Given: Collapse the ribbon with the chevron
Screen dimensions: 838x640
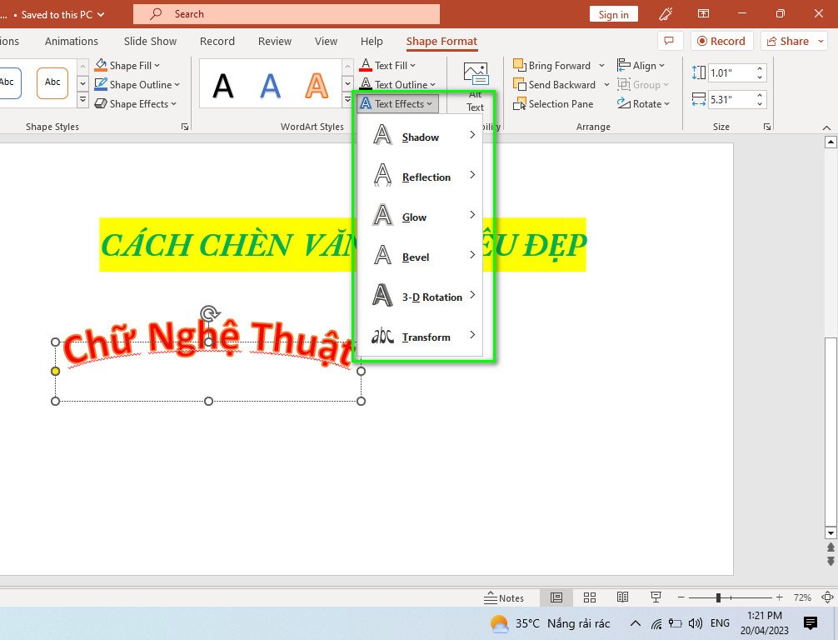Looking at the screenshot, I should coord(827,127).
